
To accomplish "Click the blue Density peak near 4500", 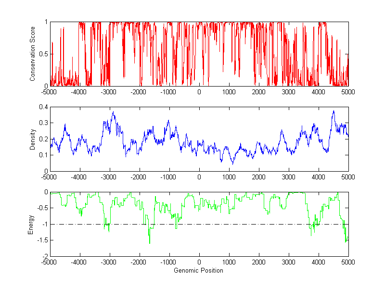I will pos(333,111).
